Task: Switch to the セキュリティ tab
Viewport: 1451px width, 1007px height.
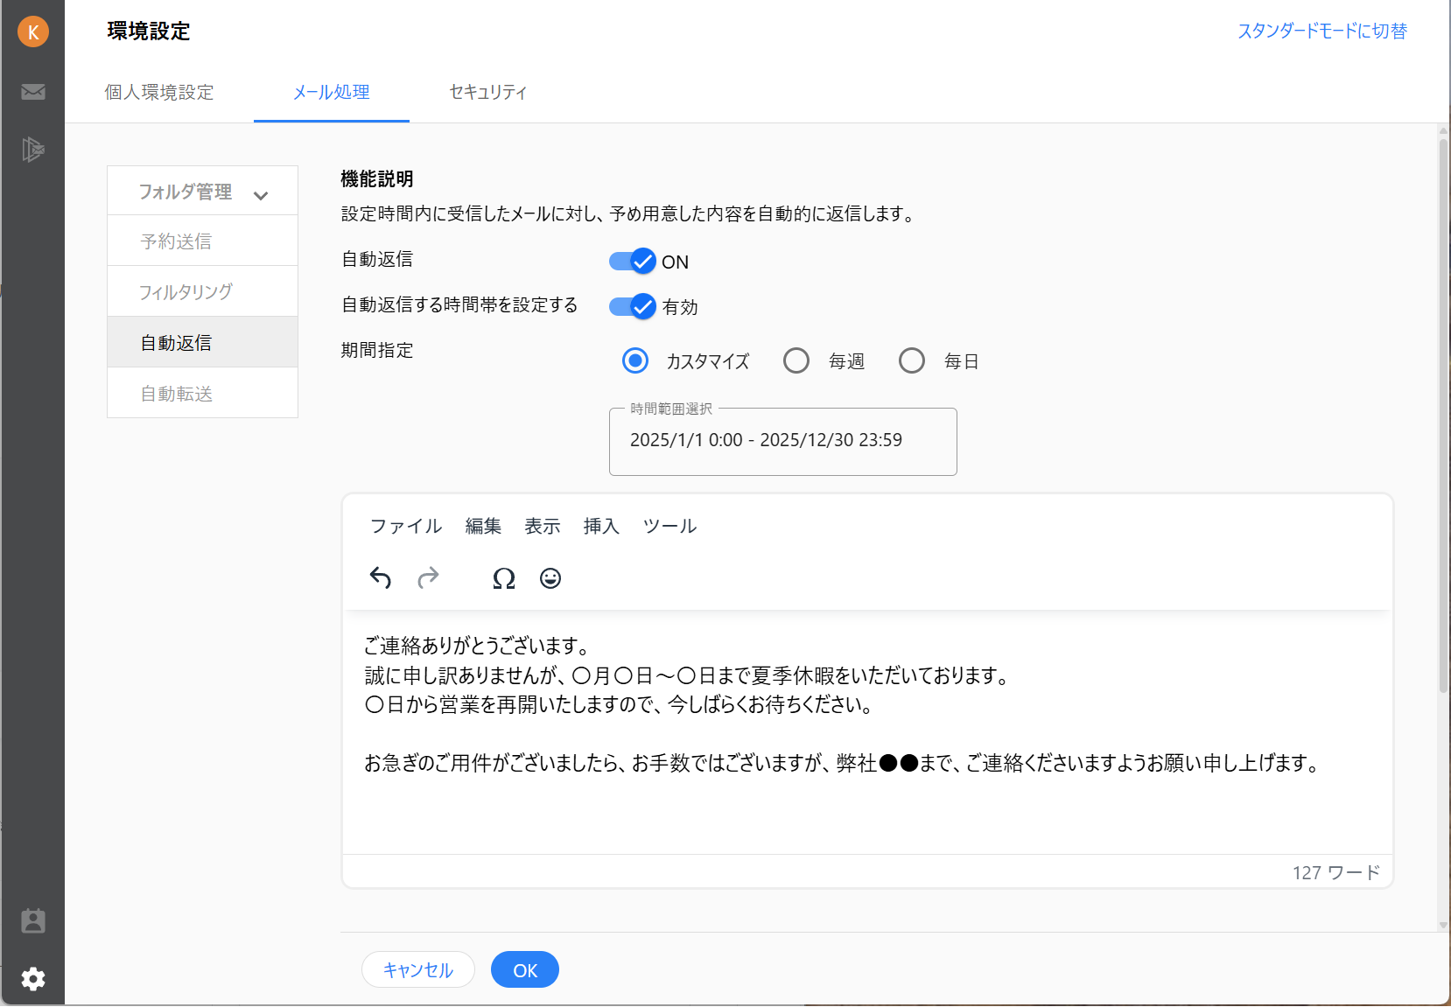Action: tap(487, 92)
